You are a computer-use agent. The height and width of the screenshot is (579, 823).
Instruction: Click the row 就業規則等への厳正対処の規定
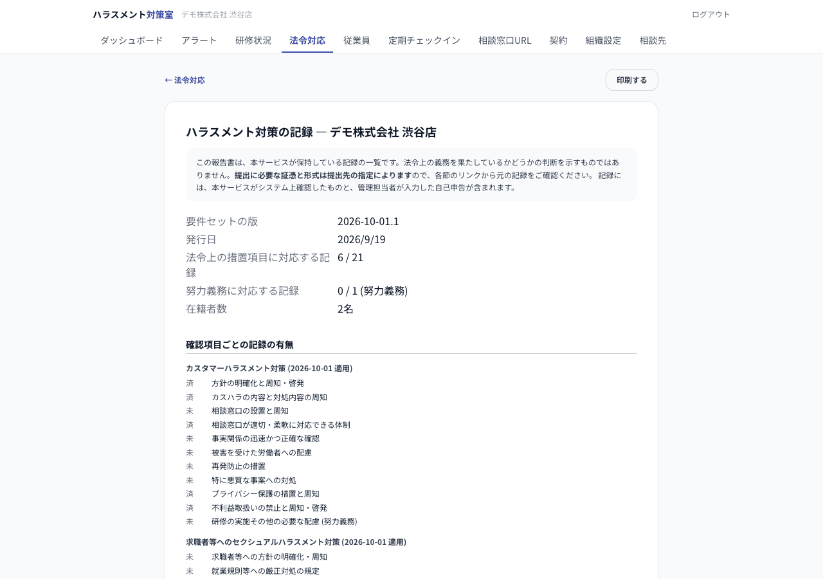tap(411, 571)
